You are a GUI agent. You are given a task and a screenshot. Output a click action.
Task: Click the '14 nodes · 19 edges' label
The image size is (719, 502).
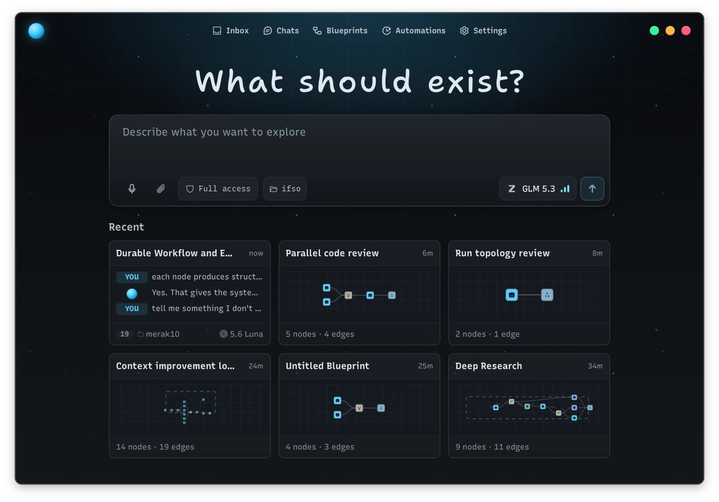[155, 447]
